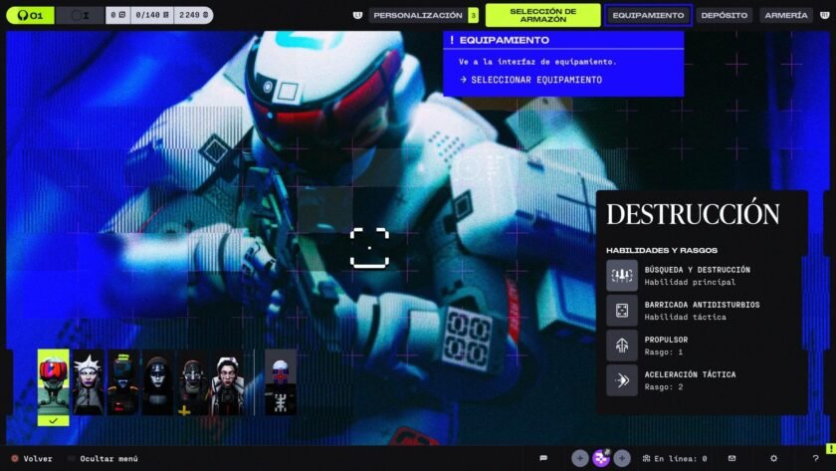
Task: Select the white spiky-haired character portrait
Action: (89, 382)
